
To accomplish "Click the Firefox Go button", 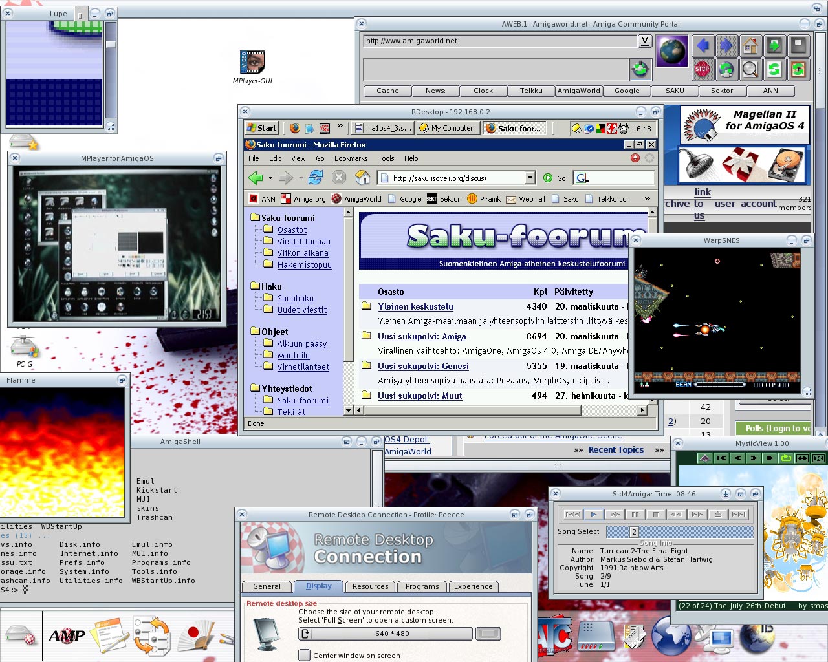I will point(556,178).
